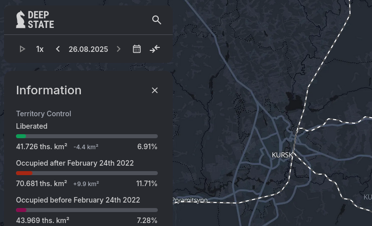Click the Liberated label
372x226 pixels.
(31, 126)
